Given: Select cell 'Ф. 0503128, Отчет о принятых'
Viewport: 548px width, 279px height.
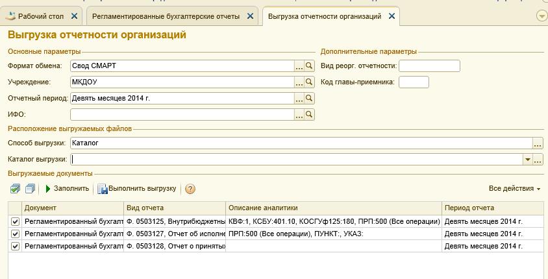Looking at the screenshot, I should point(175,246).
